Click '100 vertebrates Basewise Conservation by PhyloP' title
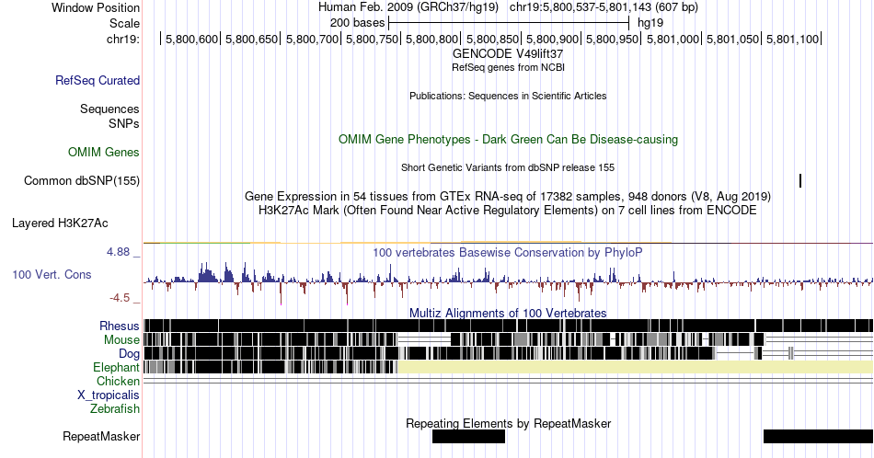 click(508, 252)
